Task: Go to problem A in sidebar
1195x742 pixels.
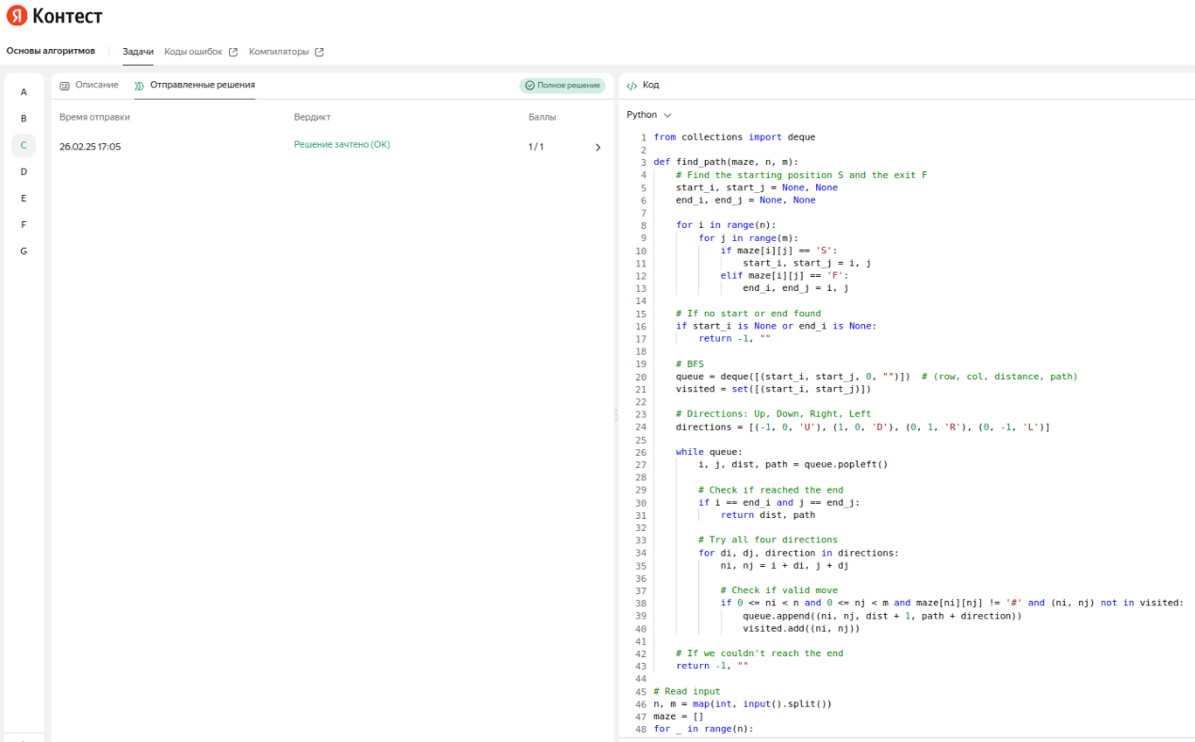Action: click(24, 92)
